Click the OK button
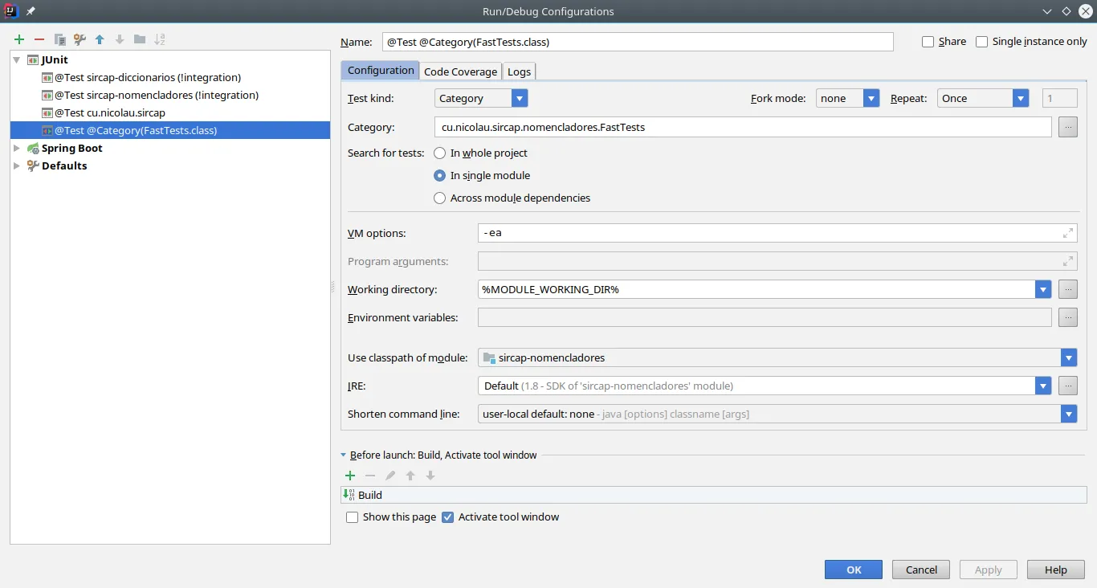 pos(853,570)
